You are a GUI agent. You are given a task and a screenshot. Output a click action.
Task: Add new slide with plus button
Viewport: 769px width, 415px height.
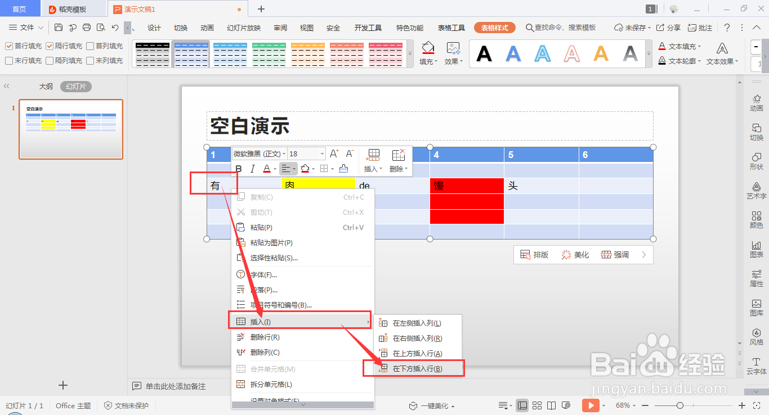click(63, 385)
